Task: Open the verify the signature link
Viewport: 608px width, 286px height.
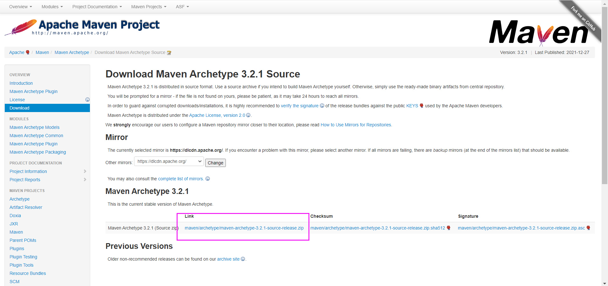Action: tap(300, 106)
